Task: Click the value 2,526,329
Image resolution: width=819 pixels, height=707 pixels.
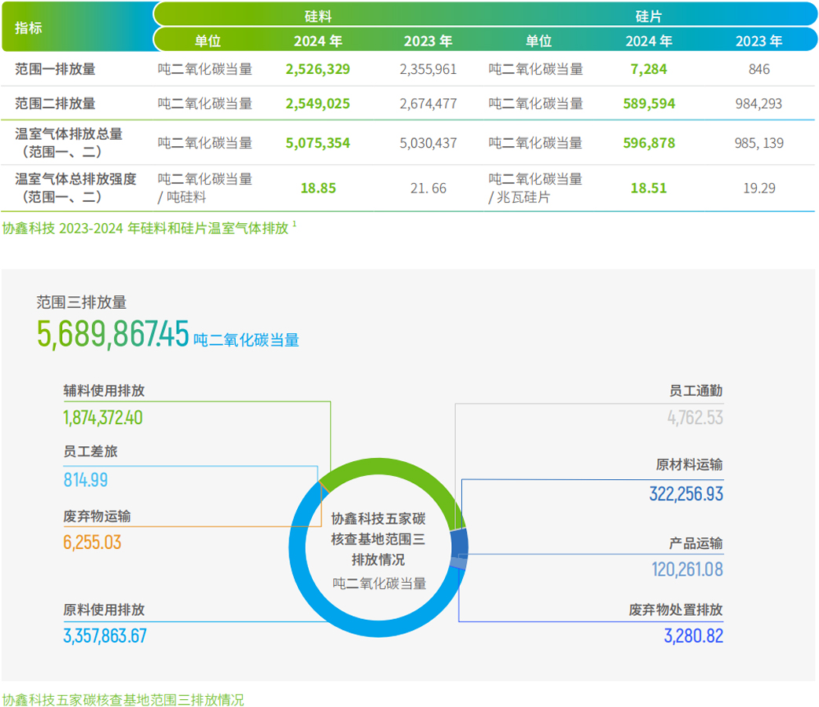Action: (x=318, y=69)
